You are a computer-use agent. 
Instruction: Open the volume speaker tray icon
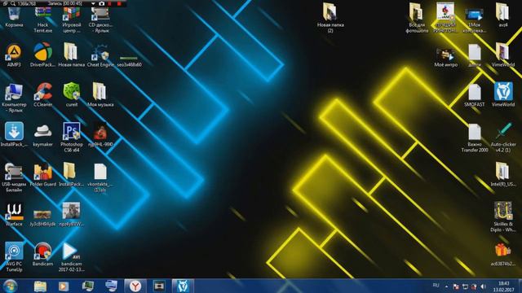point(483,286)
